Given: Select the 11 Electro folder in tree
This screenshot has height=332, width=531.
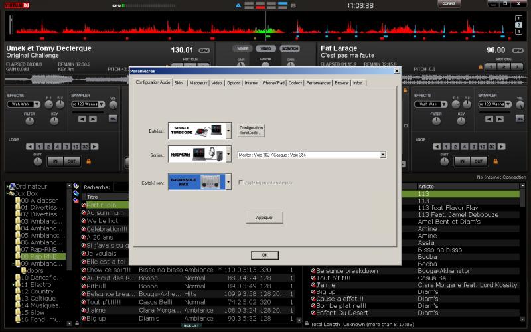Looking at the screenshot, I should click(x=37, y=284).
